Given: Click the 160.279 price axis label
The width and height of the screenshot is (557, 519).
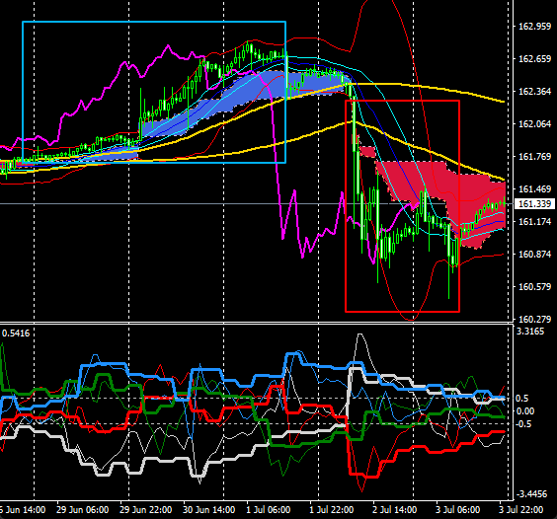Looking at the screenshot, I should (x=534, y=319).
